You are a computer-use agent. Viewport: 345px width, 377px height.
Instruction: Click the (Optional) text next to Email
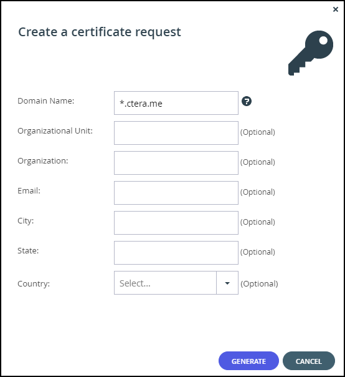258,192
